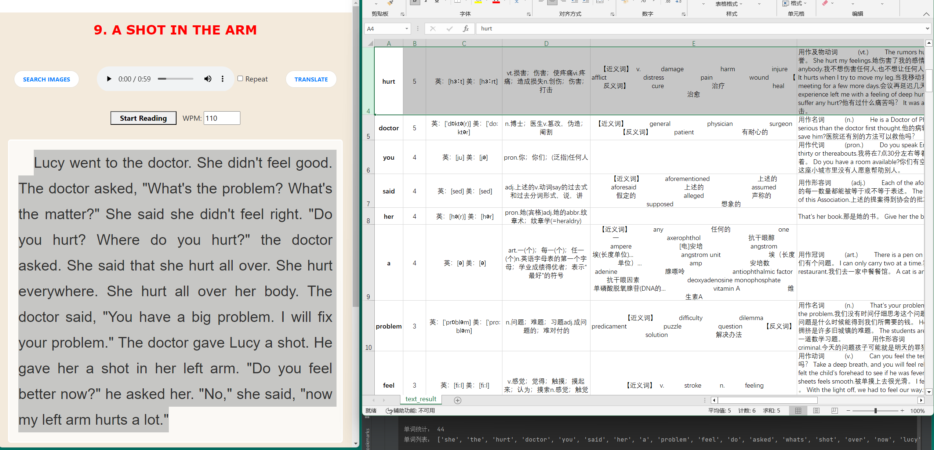Open the 格式 cell format dropdown

point(798,3)
